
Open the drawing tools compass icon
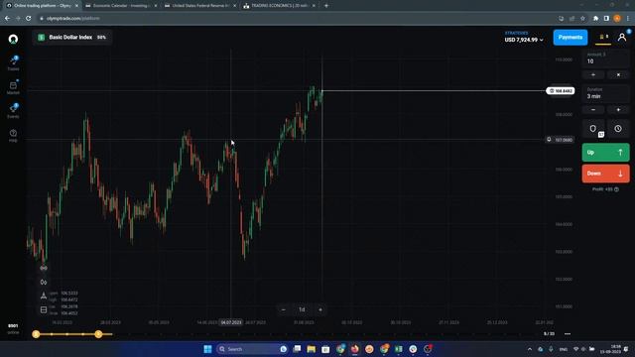[x=44, y=296]
